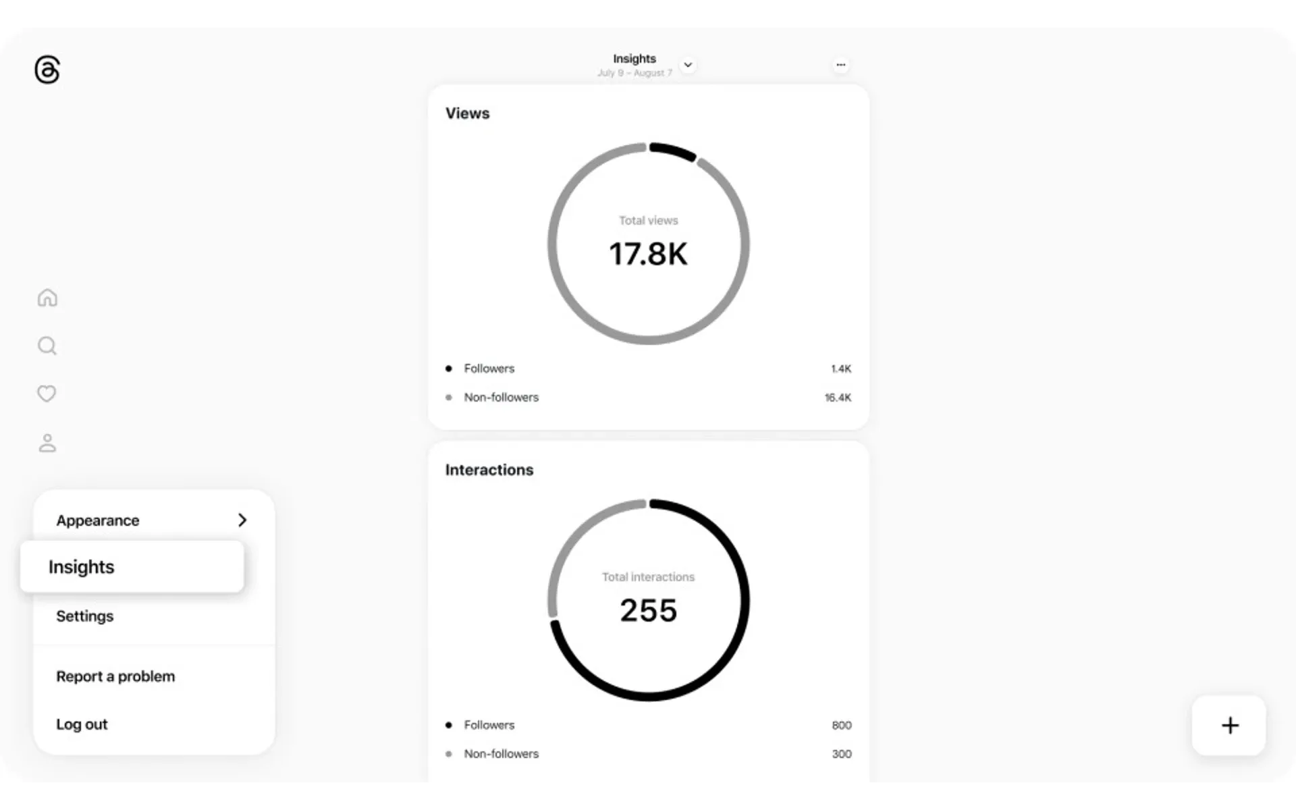
Task: Select the search icon in sidebar
Action: pos(47,346)
